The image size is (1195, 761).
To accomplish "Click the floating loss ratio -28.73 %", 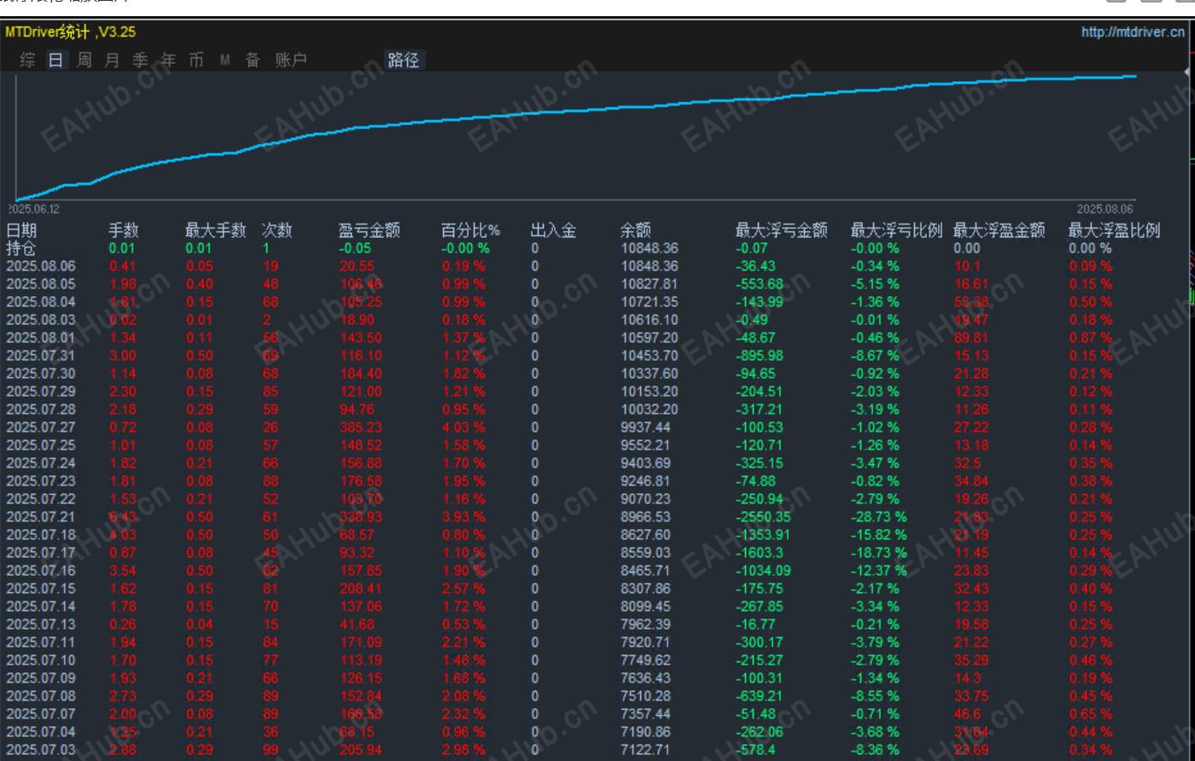I will 879,517.
